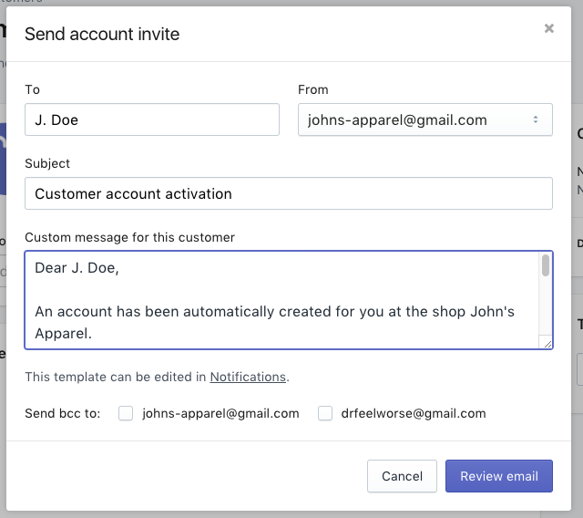583x518 pixels.
Task: Open the From email address dropdown
Action: tap(425, 119)
